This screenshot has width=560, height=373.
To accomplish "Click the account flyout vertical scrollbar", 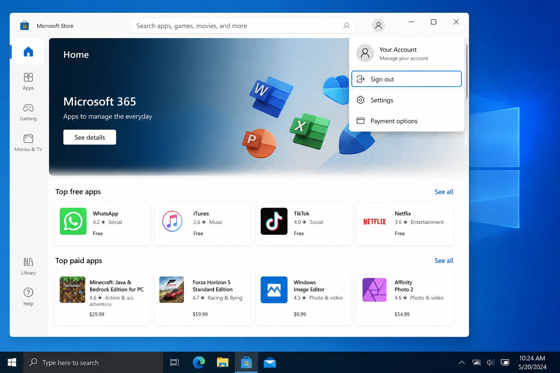I will pyautogui.click(x=467, y=72).
